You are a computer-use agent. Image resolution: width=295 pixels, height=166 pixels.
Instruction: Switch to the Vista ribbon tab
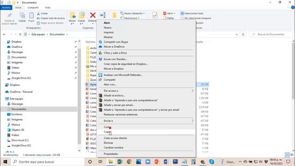(x=47, y=7)
